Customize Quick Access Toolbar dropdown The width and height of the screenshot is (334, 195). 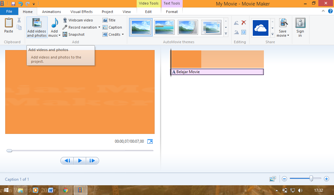click(x=34, y=4)
